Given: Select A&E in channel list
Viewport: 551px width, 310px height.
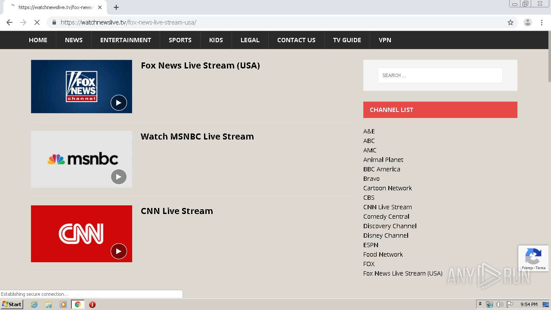Looking at the screenshot, I should (369, 131).
